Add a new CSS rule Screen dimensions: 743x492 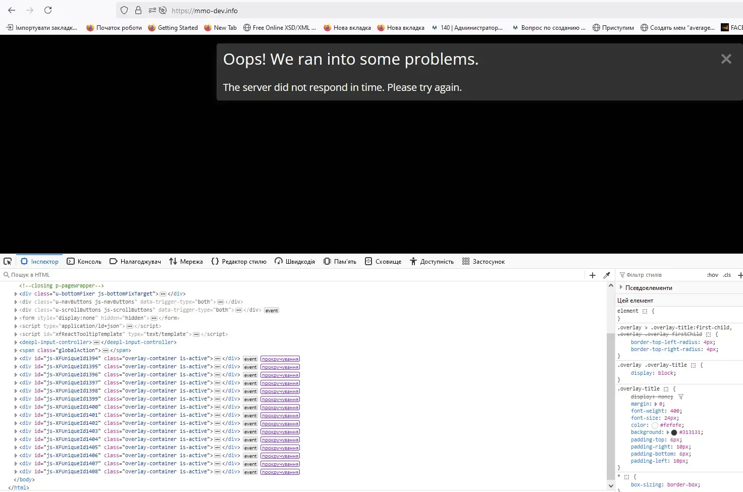click(x=740, y=275)
